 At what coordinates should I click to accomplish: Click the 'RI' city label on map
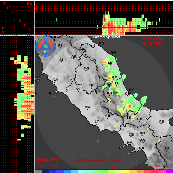[97, 92]
